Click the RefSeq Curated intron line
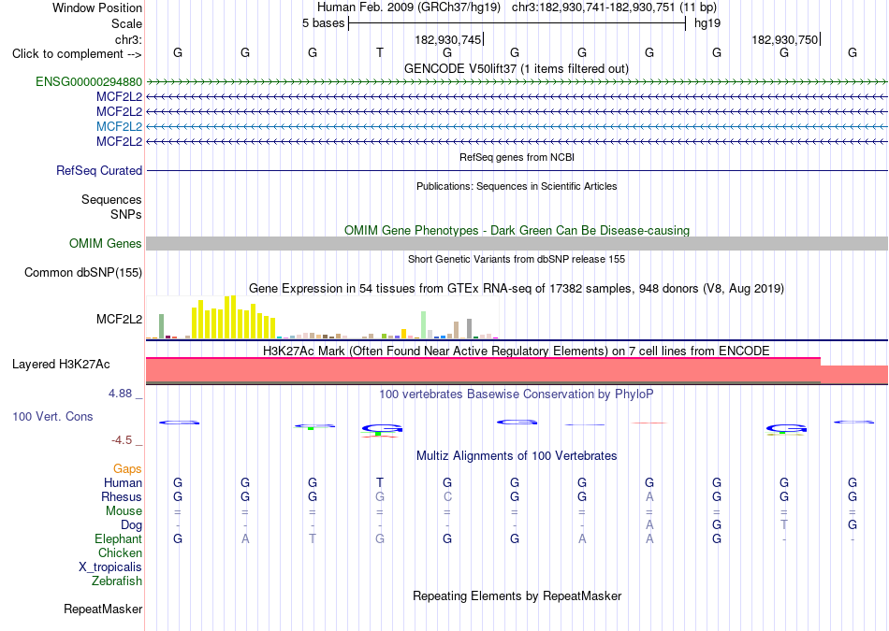Image resolution: width=889 pixels, height=631 pixels. [x=517, y=170]
